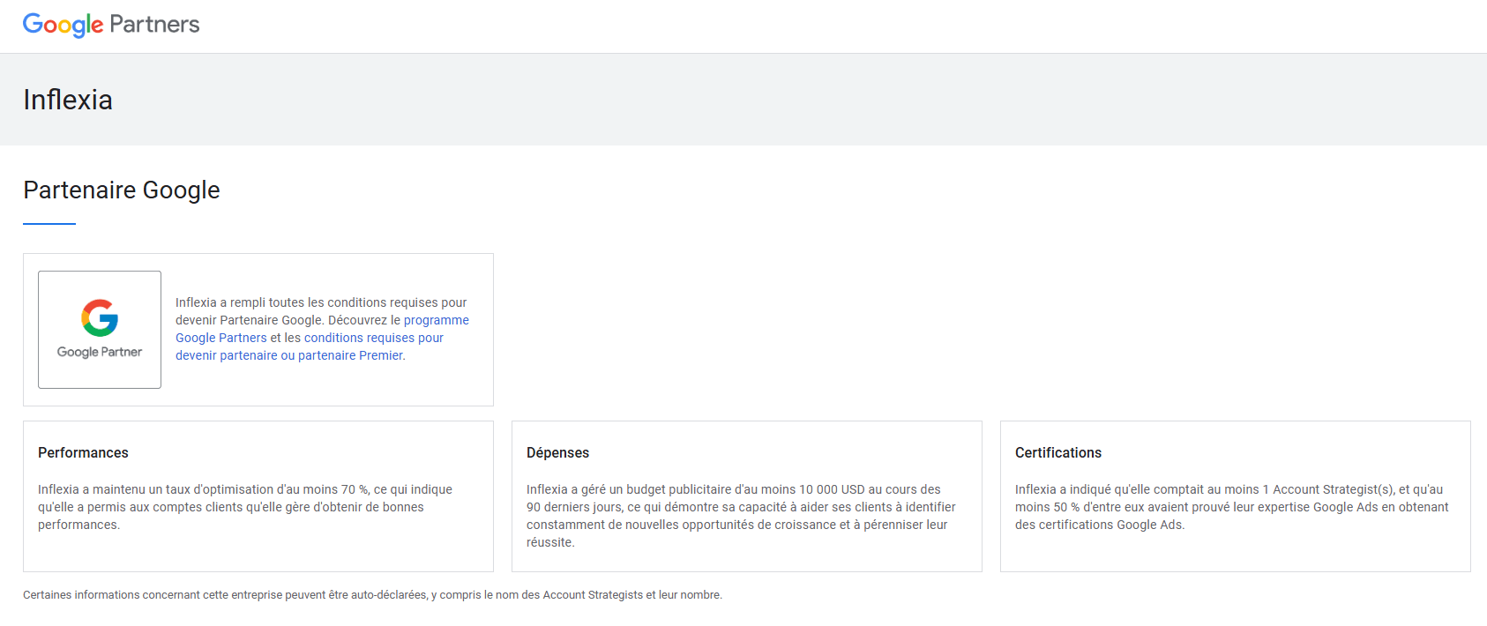
Task: Click the multicolor G icon in badge
Action: pyautogui.click(x=100, y=318)
